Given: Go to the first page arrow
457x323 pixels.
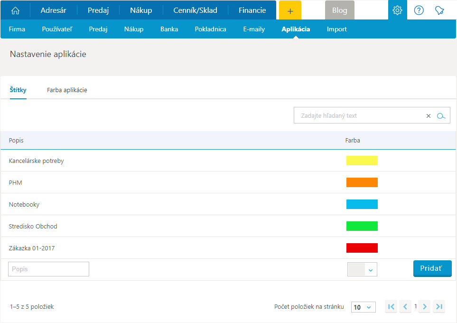Looking at the screenshot, I should click(x=391, y=307).
